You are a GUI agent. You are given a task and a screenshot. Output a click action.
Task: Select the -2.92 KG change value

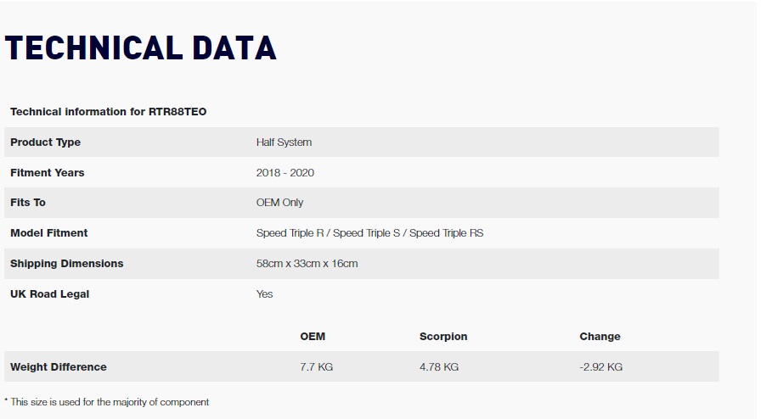coord(600,367)
